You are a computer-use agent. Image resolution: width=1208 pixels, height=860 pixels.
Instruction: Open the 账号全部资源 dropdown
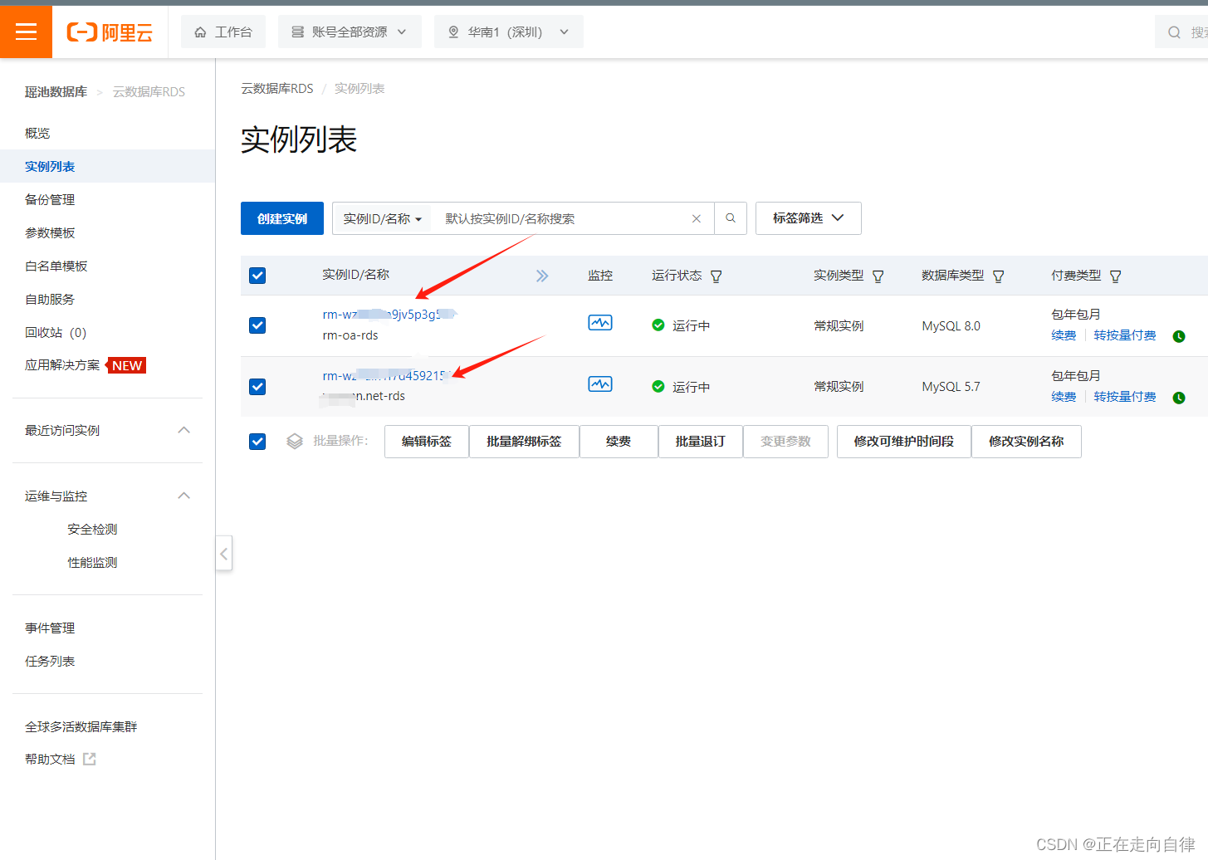click(350, 32)
